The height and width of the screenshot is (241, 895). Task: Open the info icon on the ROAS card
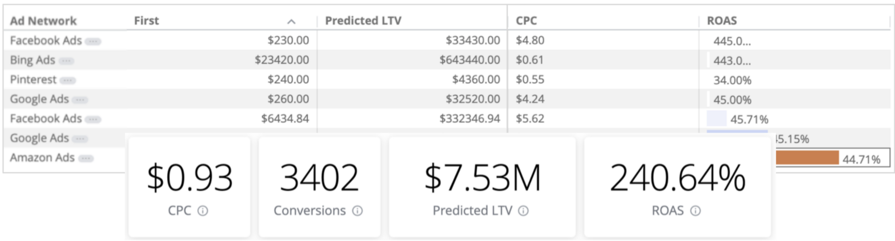tap(695, 211)
